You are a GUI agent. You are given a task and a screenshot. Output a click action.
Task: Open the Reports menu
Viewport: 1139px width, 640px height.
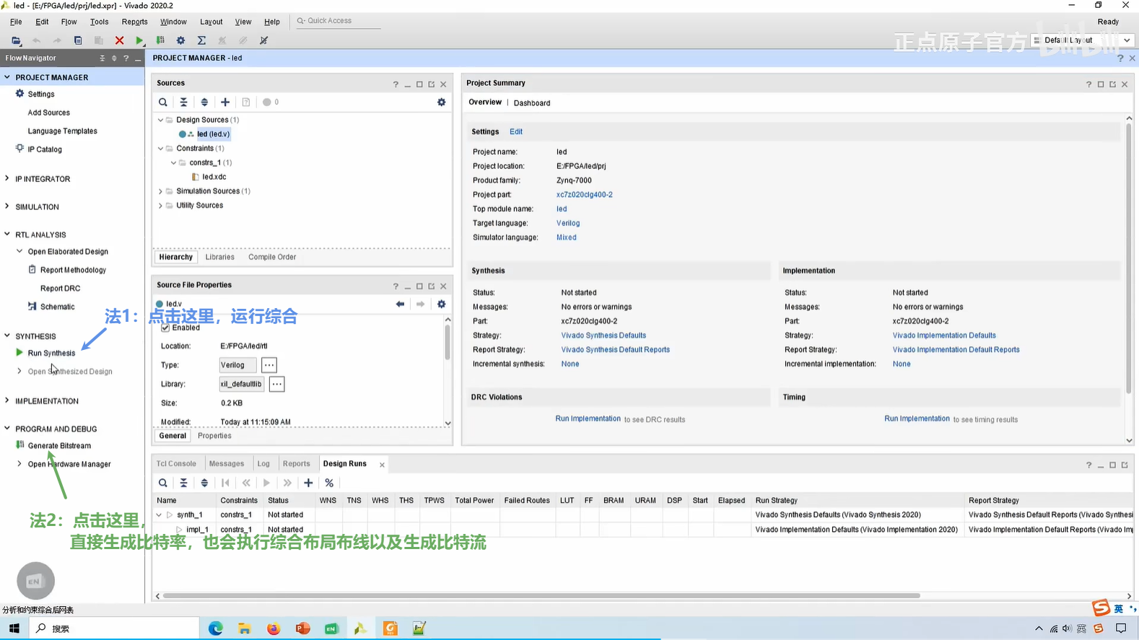(x=134, y=22)
